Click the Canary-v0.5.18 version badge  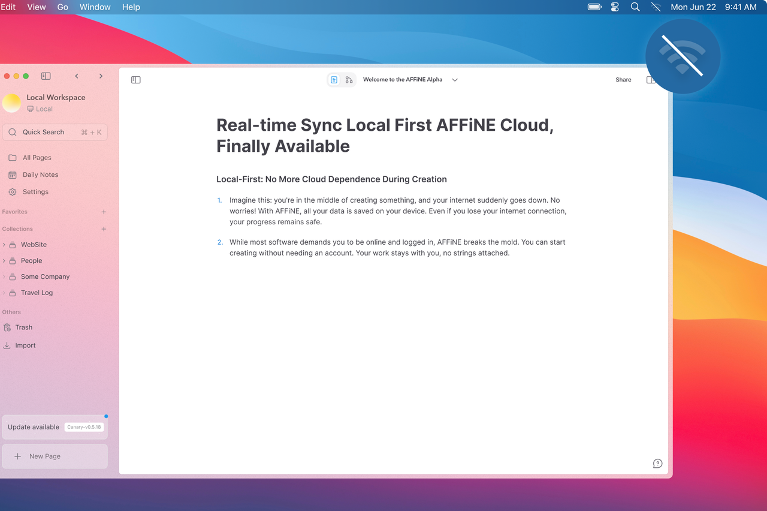[84, 427]
